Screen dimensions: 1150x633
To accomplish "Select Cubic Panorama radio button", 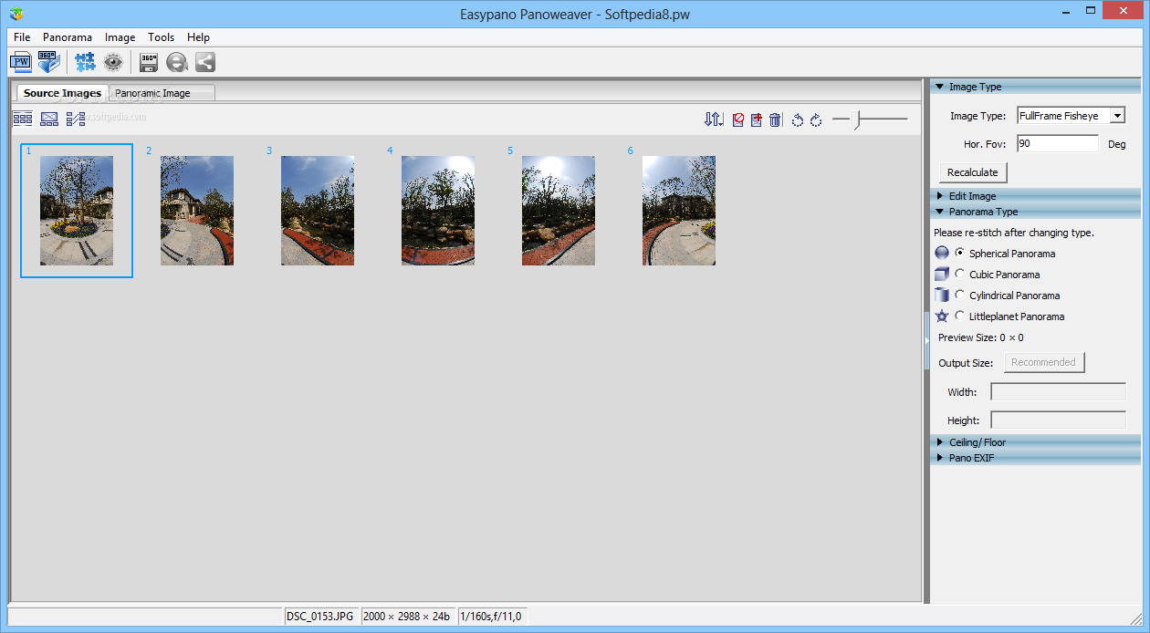I will (x=959, y=274).
